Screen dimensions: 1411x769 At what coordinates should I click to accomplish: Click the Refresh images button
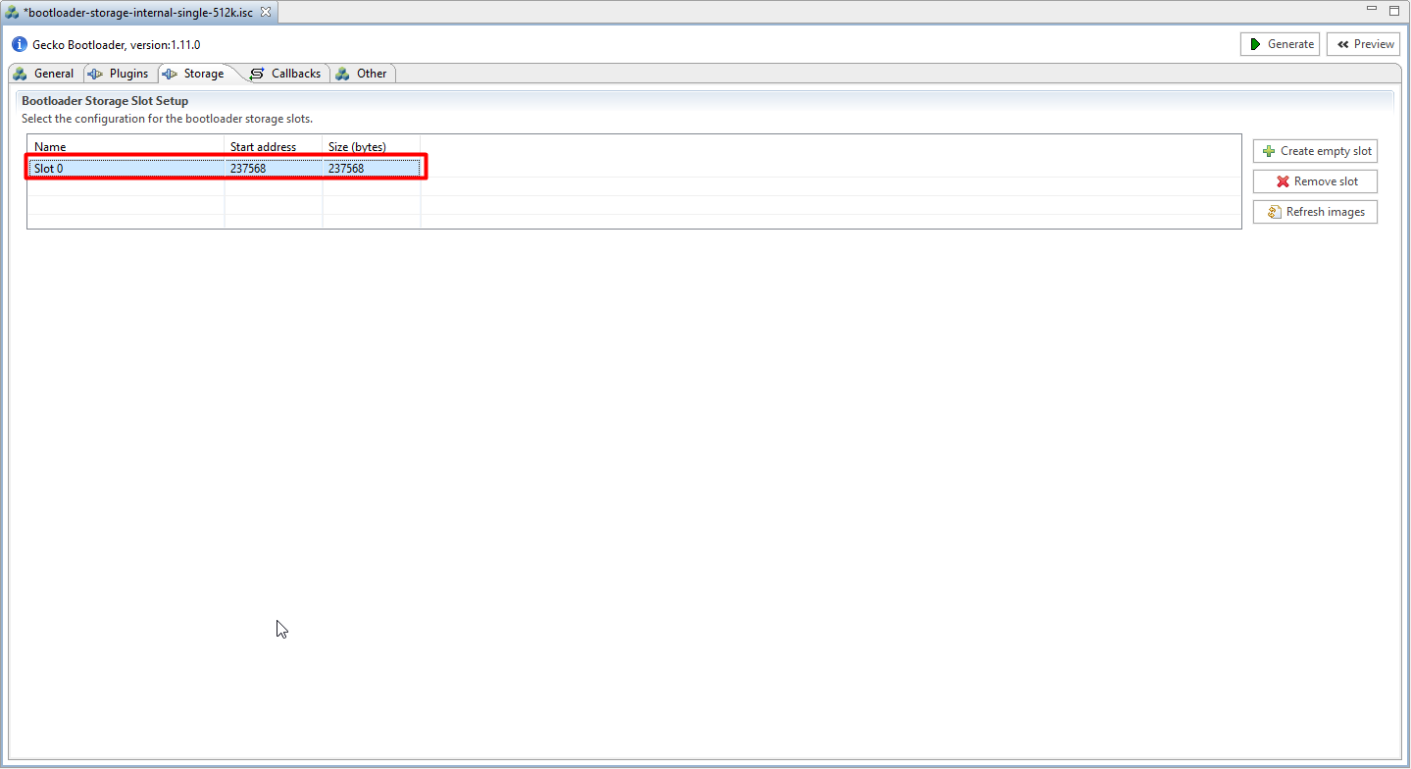1315,212
